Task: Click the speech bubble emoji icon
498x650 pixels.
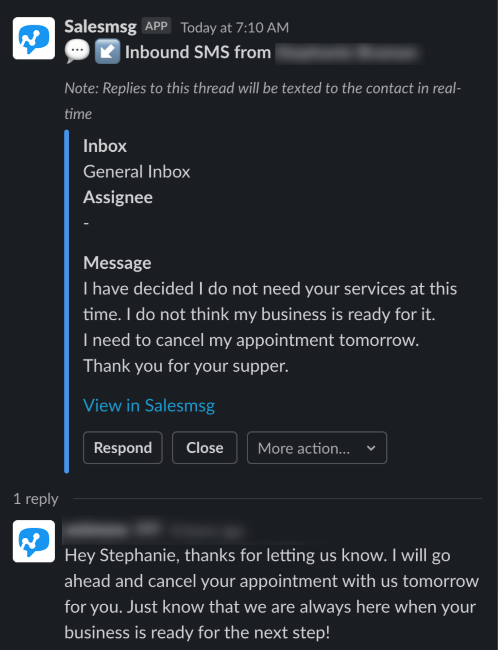Action: [77, 51]
